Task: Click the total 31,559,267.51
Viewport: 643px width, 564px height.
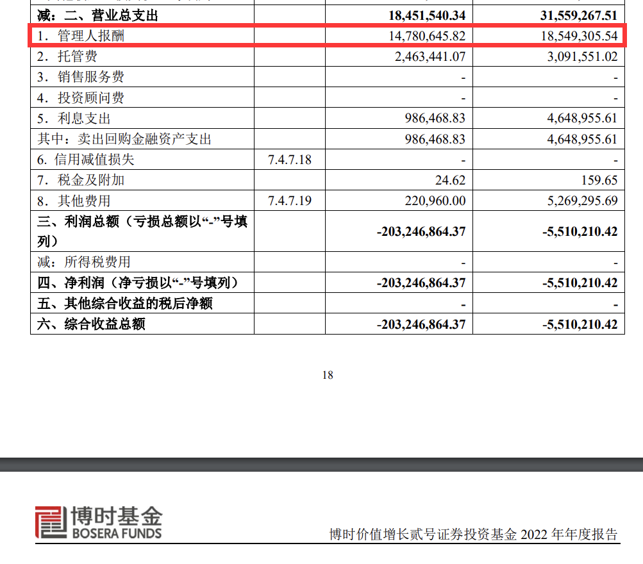Action: 579,15
